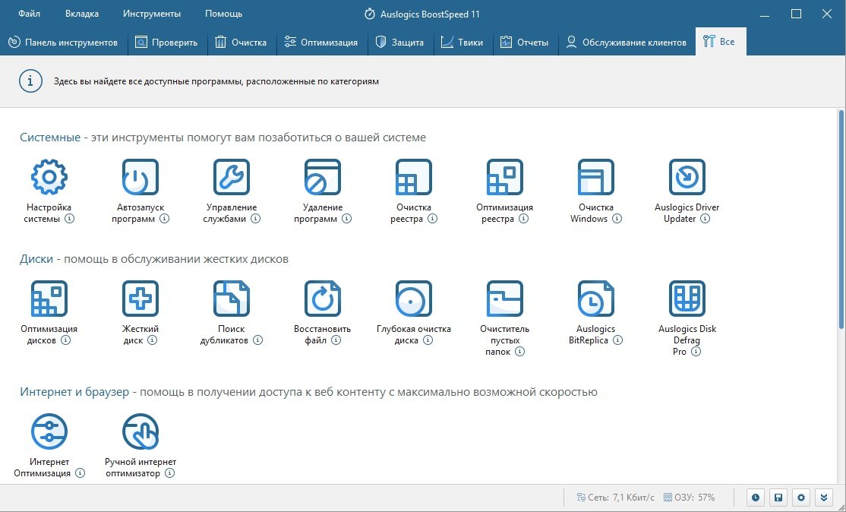Launch Ручной интернет оптимизатор
The width and height of the screenshot is (846, 512).
[140, 432]
